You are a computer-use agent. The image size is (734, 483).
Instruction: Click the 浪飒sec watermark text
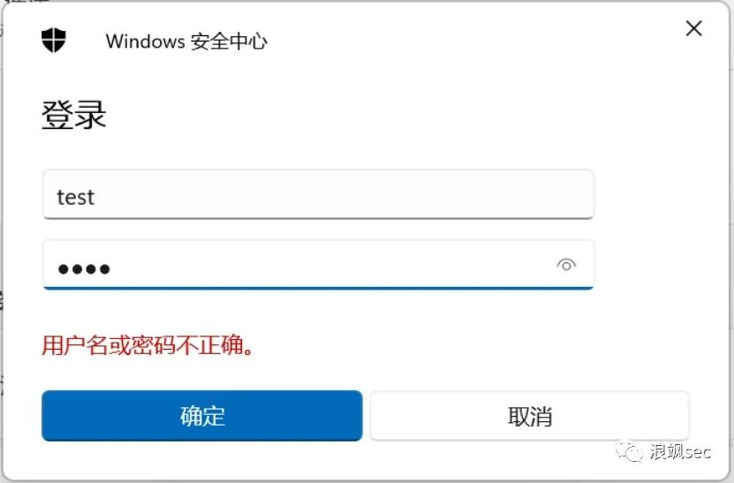(680, 451)
